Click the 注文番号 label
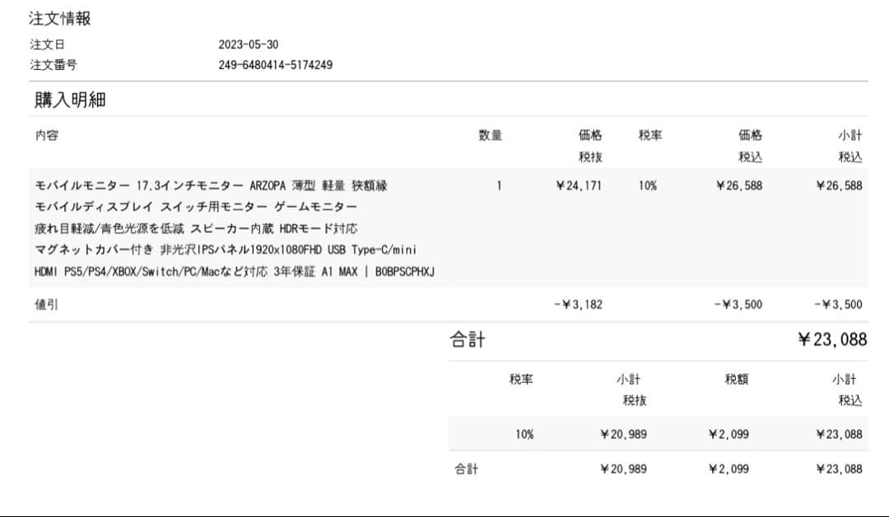 point(54,65)
